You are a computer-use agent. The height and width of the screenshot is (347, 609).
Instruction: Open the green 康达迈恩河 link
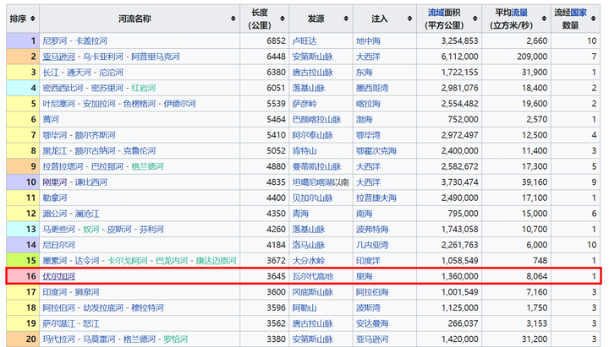point(216,261)
